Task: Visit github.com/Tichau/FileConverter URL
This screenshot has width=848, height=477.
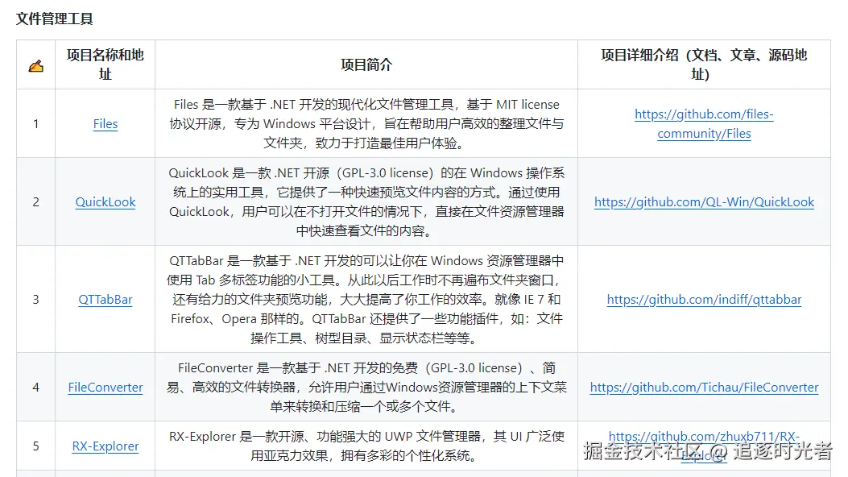Action: 704,388
